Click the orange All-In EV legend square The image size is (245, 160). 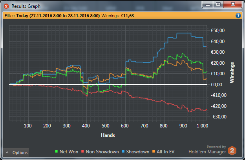point(155,152)
